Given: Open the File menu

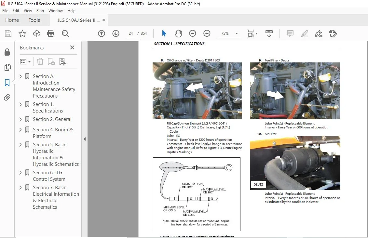Looking at the screenshot, I should click(x=5, y=10).
